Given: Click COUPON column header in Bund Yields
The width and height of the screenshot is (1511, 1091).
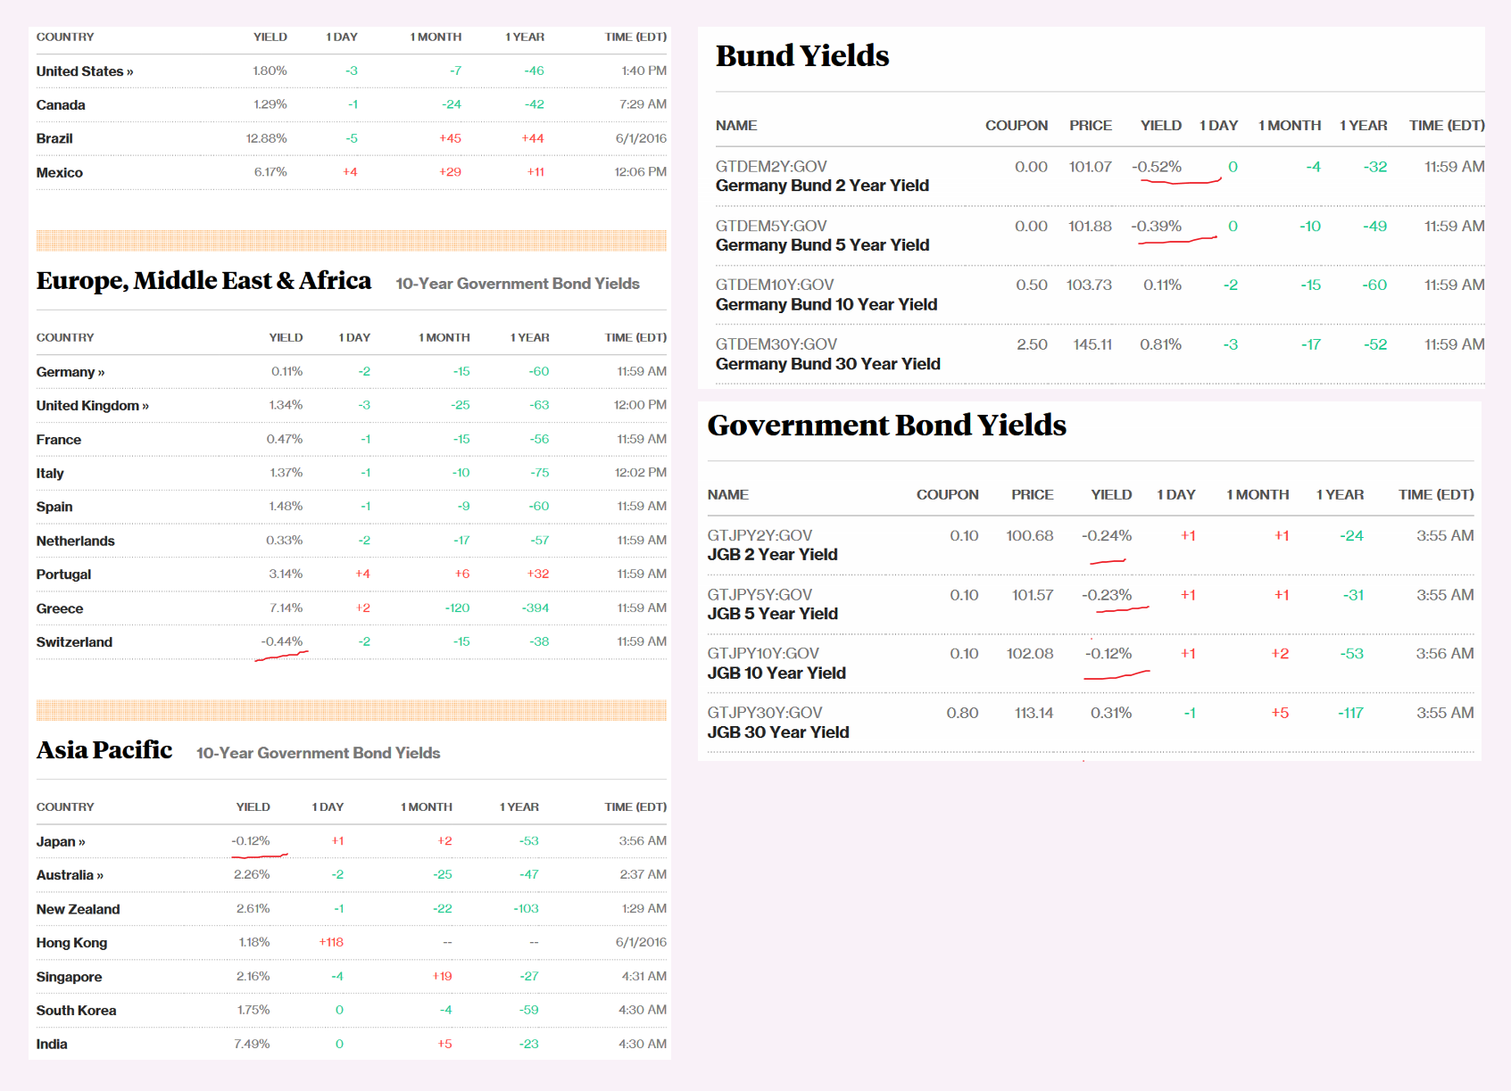Looking at the screenshot, I should 1017,126.
